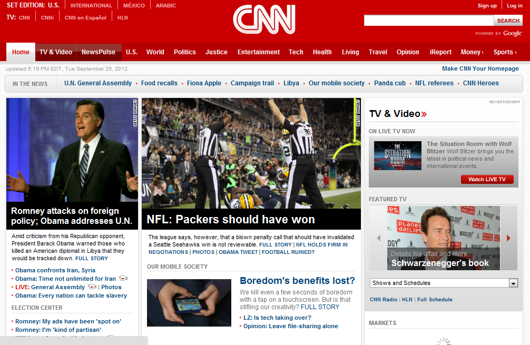Click the Situation Room thumbnail
The image size is (530, 345).
397,155
